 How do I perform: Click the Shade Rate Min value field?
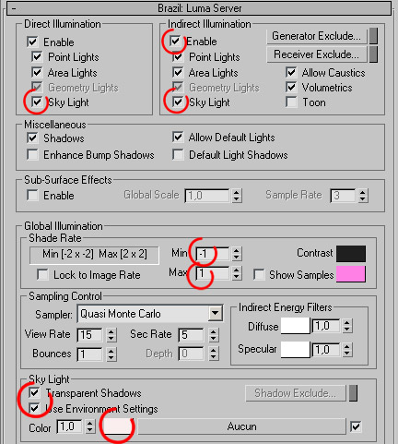[x=213, y=254]
